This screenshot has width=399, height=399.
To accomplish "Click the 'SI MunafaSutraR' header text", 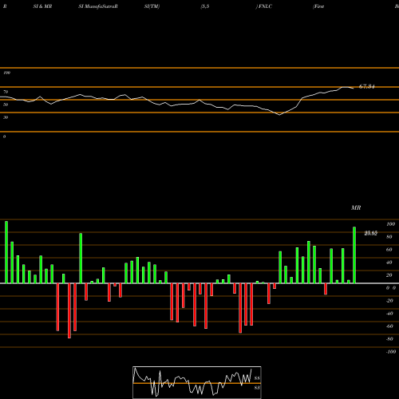I will pyautogui.click(x=98, y=6).
